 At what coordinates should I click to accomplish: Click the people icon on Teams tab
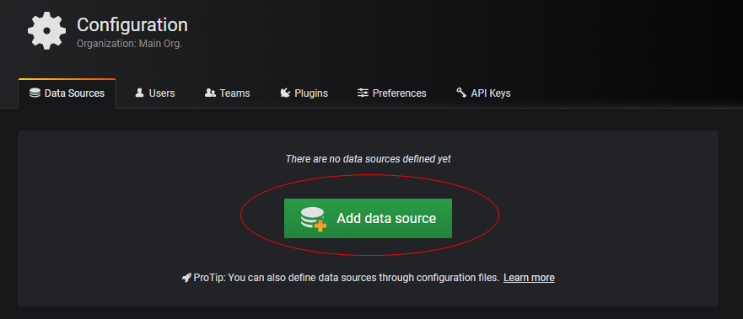210,93
